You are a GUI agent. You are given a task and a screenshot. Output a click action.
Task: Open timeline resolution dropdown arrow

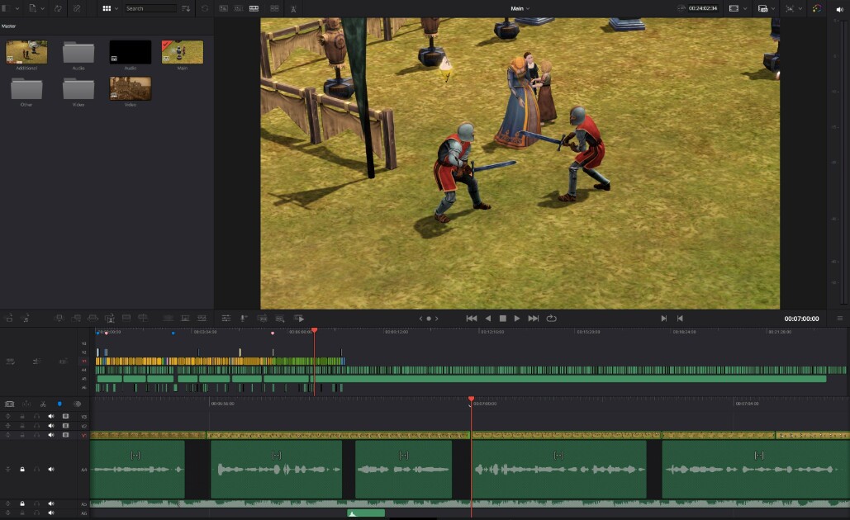pos(773,8)
